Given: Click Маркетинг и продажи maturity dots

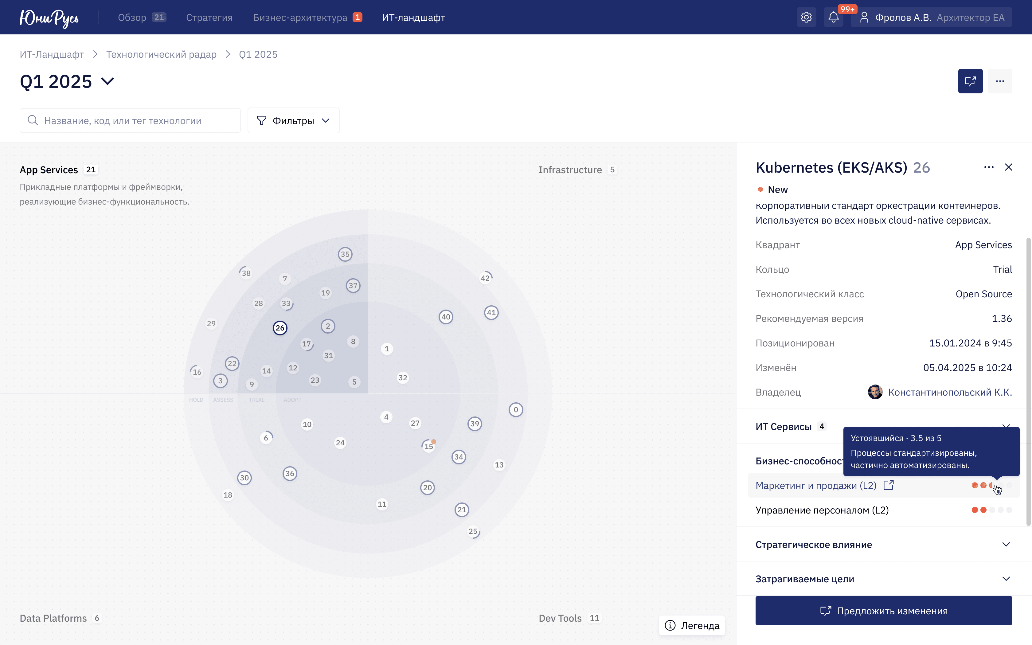Looking at the screenshot, I should [x=991, y=485].
